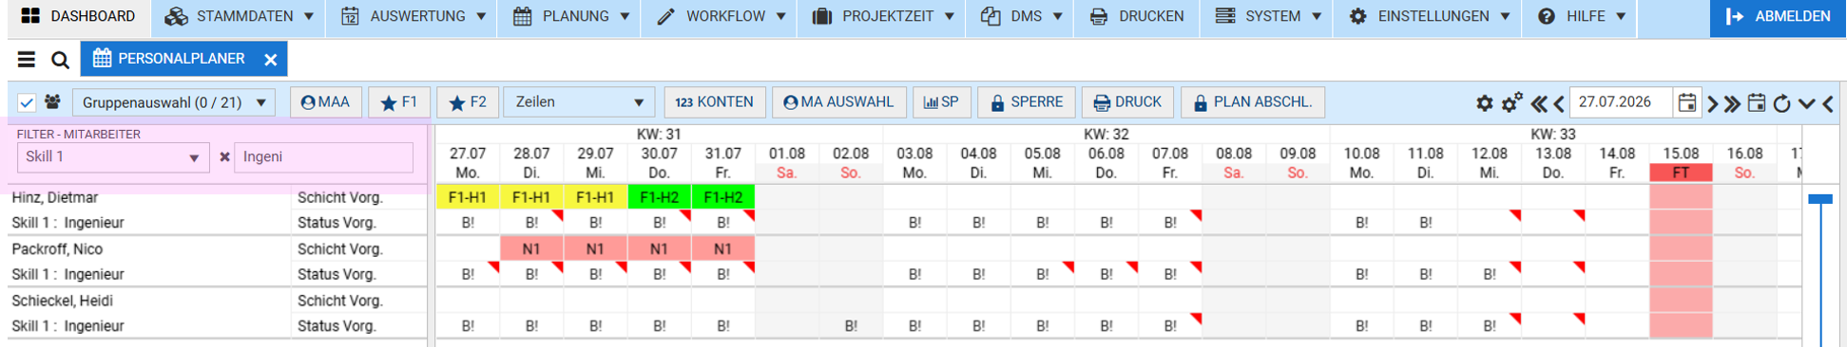Screen dimensions: 1847x347
Task: Open the AUSWERTUNG menu
Action: tap(414, 17)
